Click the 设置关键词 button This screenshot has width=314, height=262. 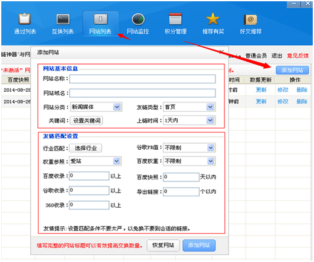[87, 121]
